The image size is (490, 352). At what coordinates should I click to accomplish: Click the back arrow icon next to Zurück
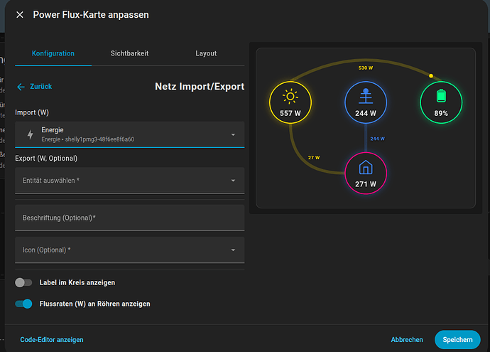pos(21,87)
